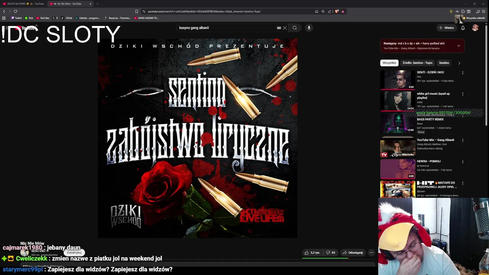Open the apps grid in bookmarks bar

pyautogui.click(x=4, y=18)
